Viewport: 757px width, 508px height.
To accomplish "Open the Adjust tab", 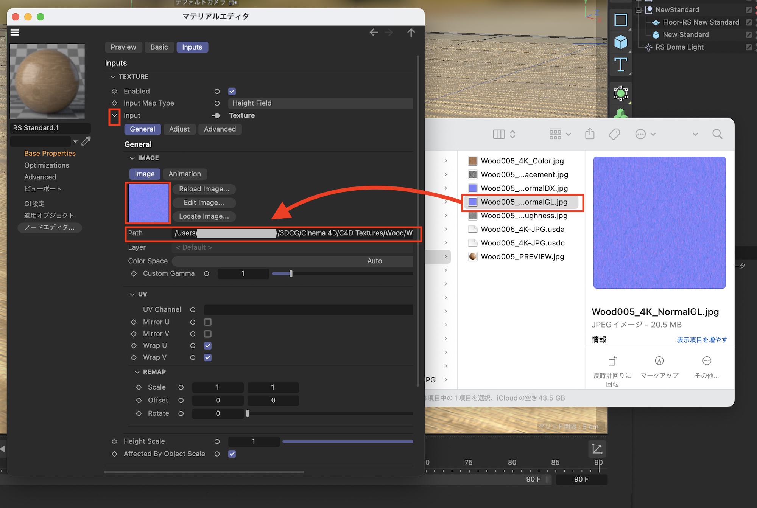I will click(x=179, y=129).
